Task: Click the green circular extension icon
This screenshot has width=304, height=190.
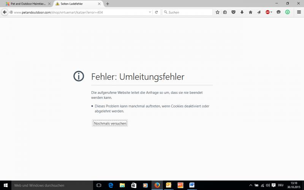Action: (288, 12)
